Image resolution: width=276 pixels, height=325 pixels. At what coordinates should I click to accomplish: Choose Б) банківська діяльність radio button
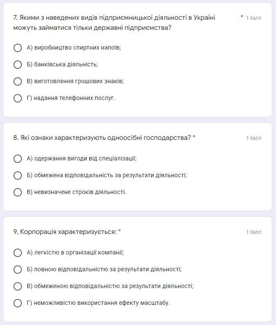point(18,65)
